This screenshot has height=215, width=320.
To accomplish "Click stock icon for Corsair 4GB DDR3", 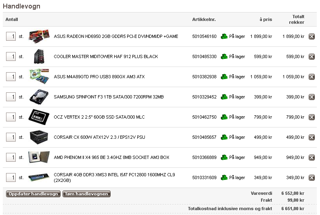I will [x=224, y=177].
